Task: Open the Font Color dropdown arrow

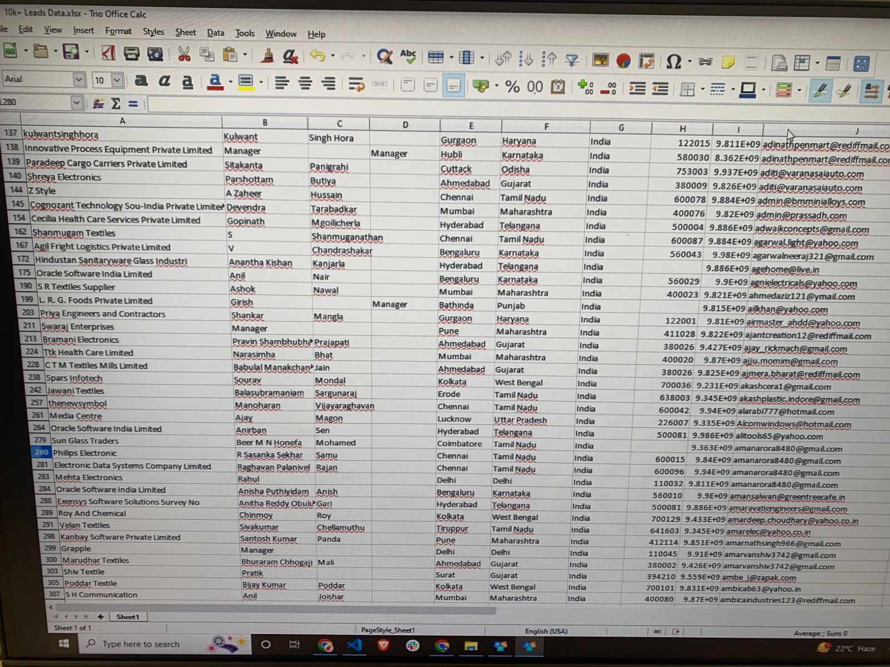Action: [x=230, y=83]
